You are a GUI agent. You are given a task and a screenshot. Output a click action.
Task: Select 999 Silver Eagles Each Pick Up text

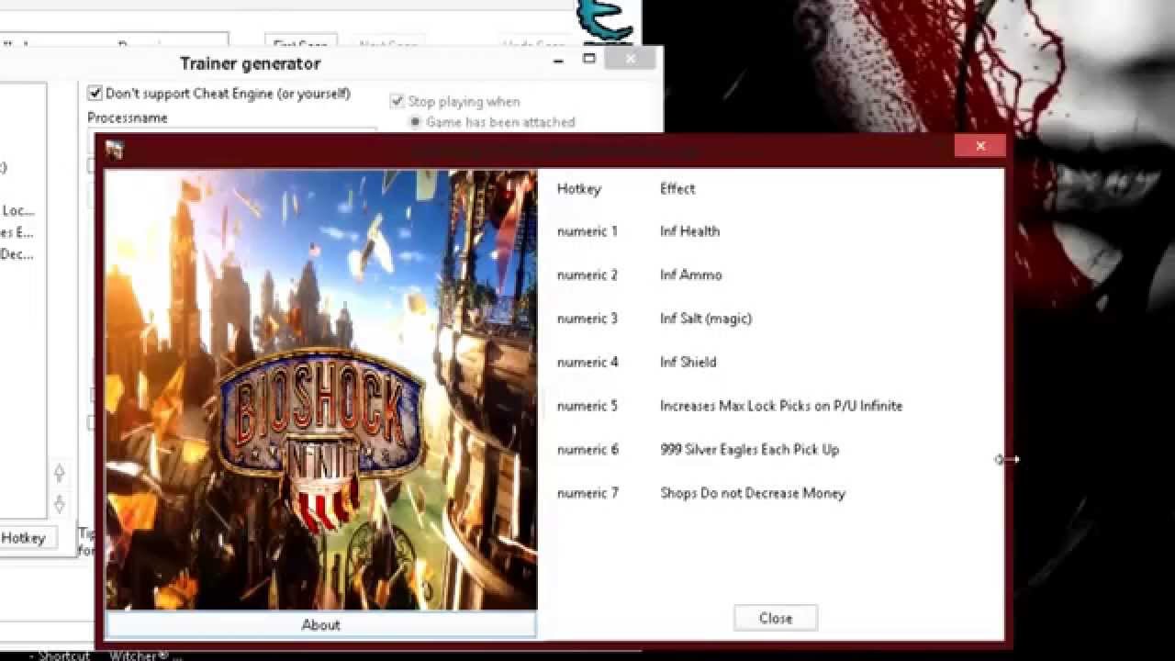coord(749,450)
